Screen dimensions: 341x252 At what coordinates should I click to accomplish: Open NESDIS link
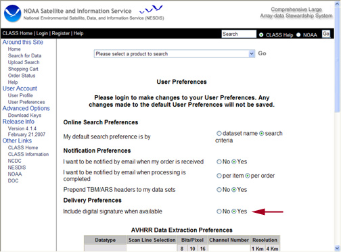[17, 168]
